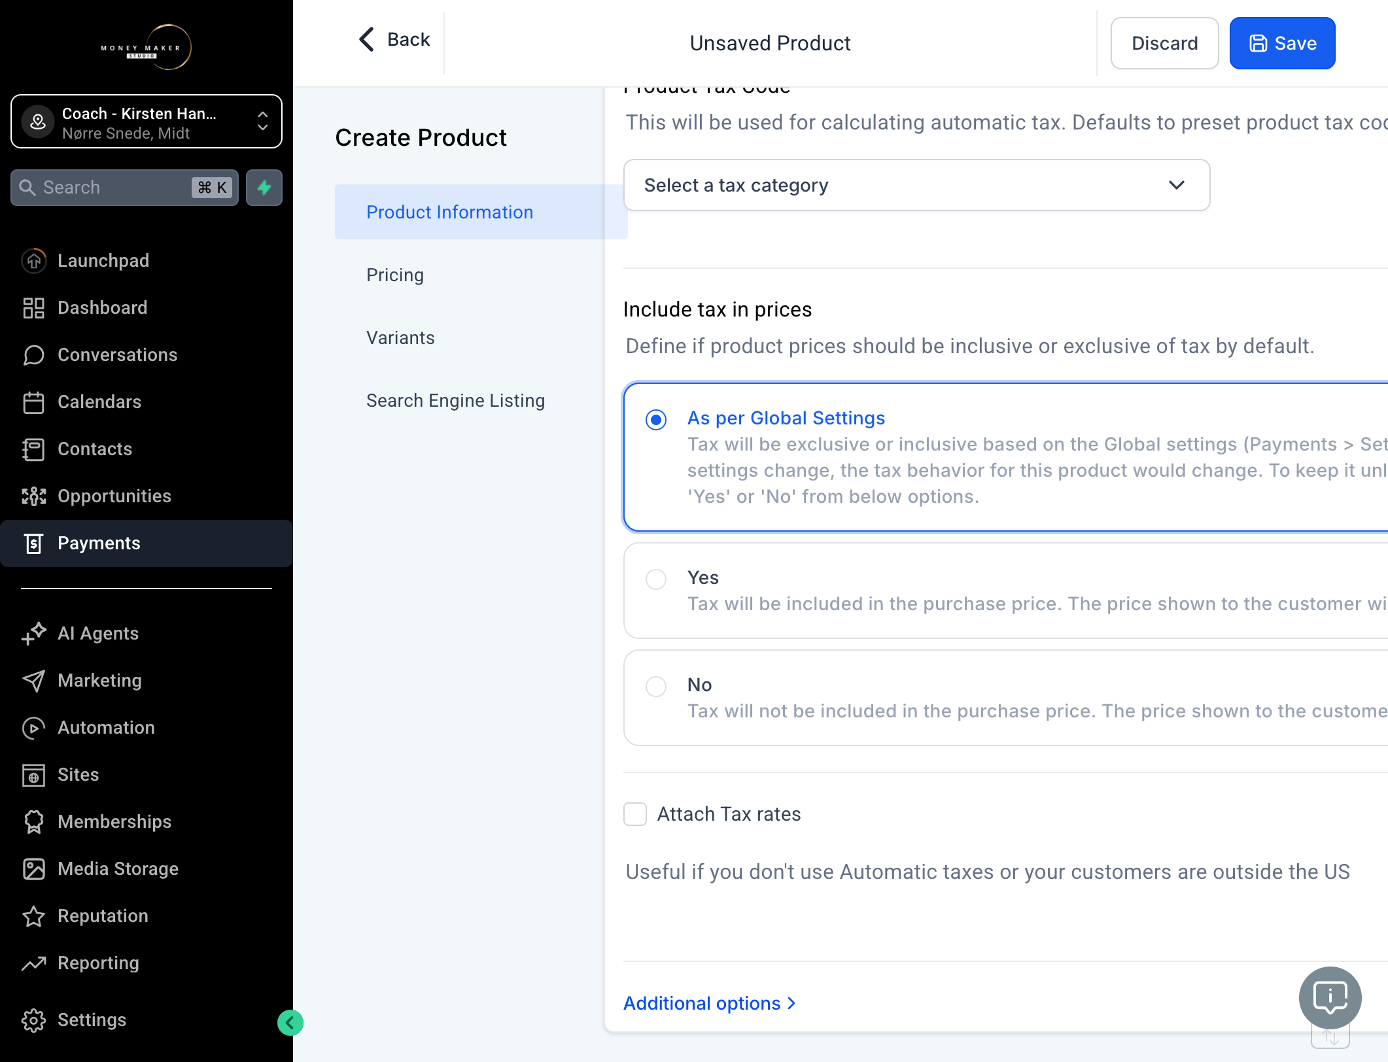
Task: Go to the Pricing section
Action: (x=395, y=275)
